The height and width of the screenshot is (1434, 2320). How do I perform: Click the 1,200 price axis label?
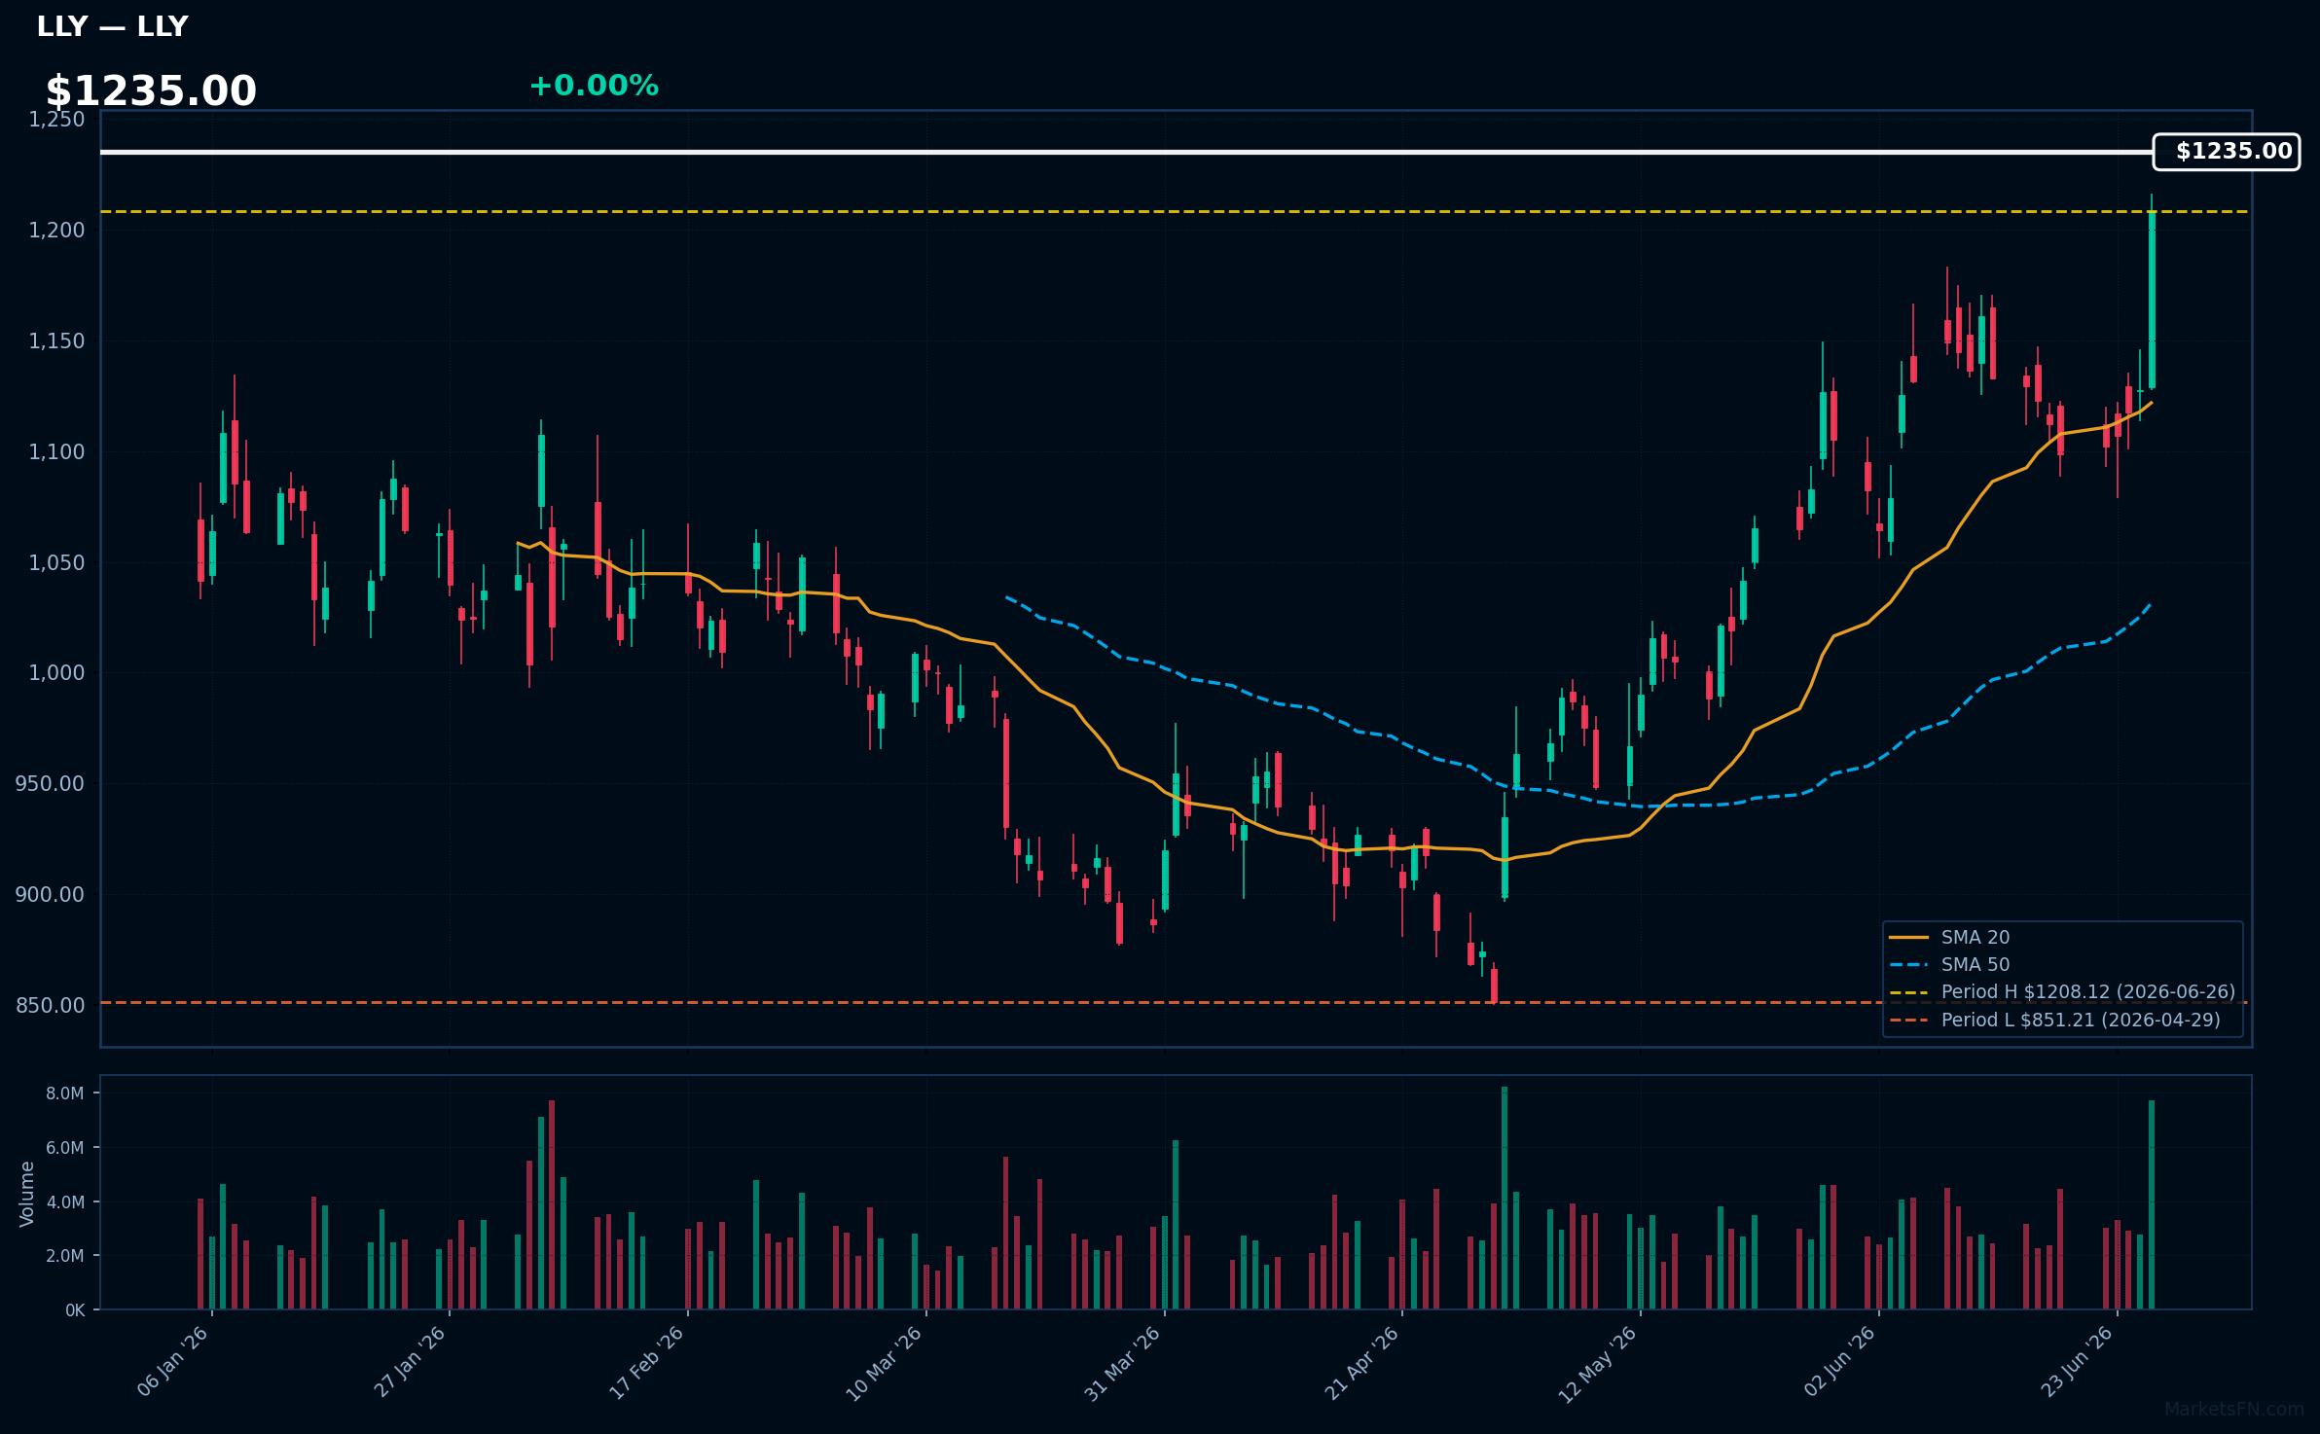(56, 231)
